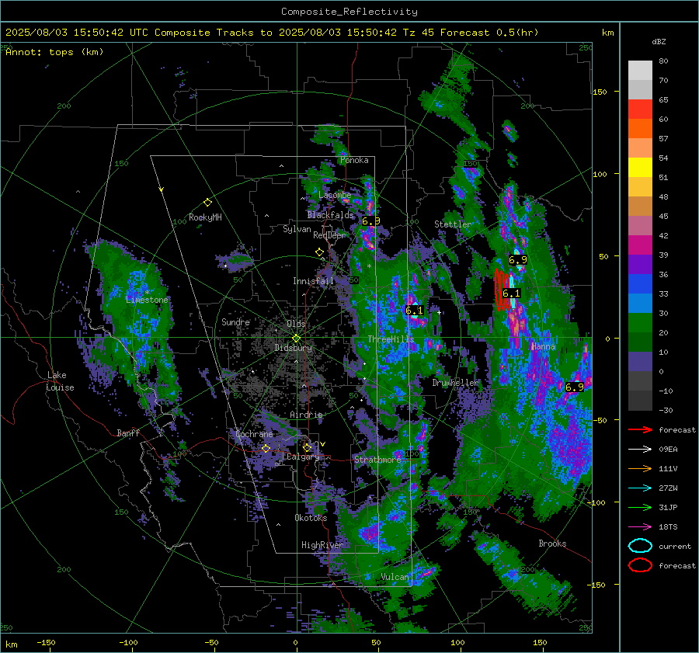Click the Brooks city label
The width and height of the screenshot is (699, 653).
pyautogui.click(x=552, y=544)
